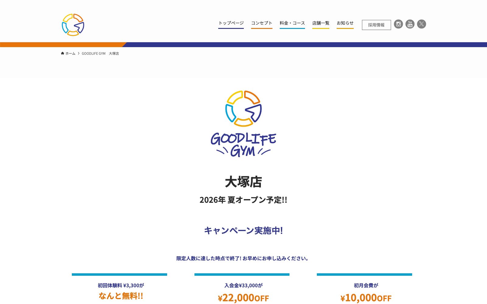Open the YouTube icon link
This screenshot has height=304, width=487.
[x=410, y=24]
